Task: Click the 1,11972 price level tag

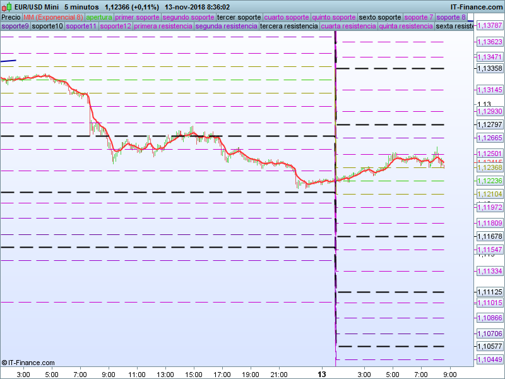Action: (490, 207)
